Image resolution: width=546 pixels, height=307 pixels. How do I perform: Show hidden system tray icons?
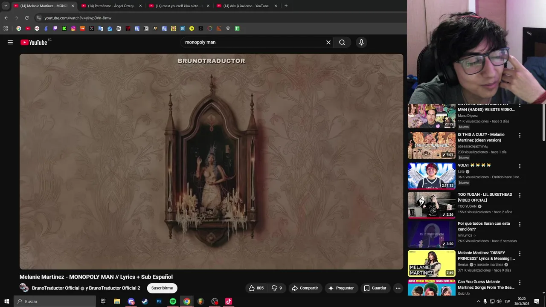(x=478, y=301)
